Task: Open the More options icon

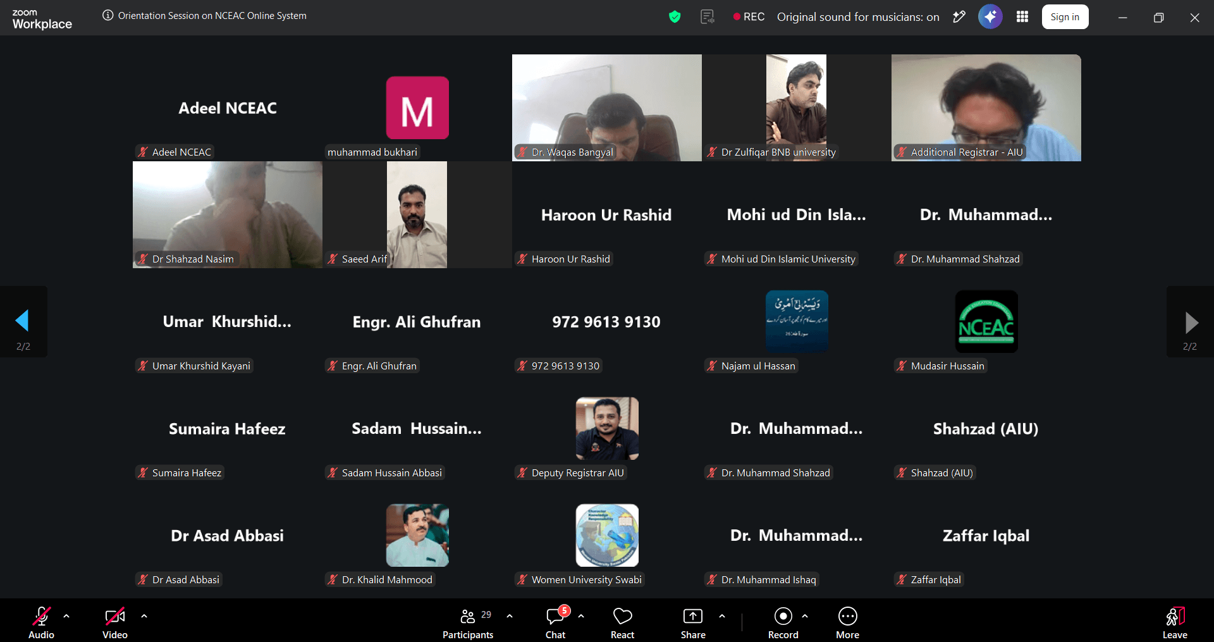Action: coord(847,616)
